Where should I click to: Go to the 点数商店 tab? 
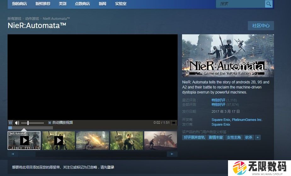(x=82, y=4)
